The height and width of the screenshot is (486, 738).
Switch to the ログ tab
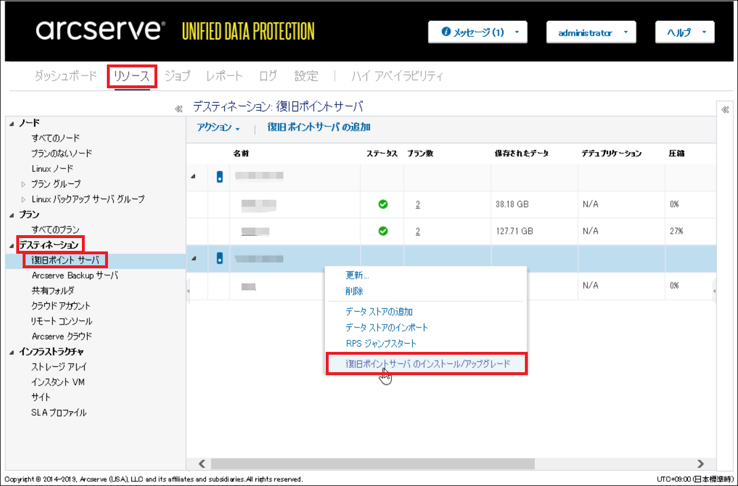[268, 76]
